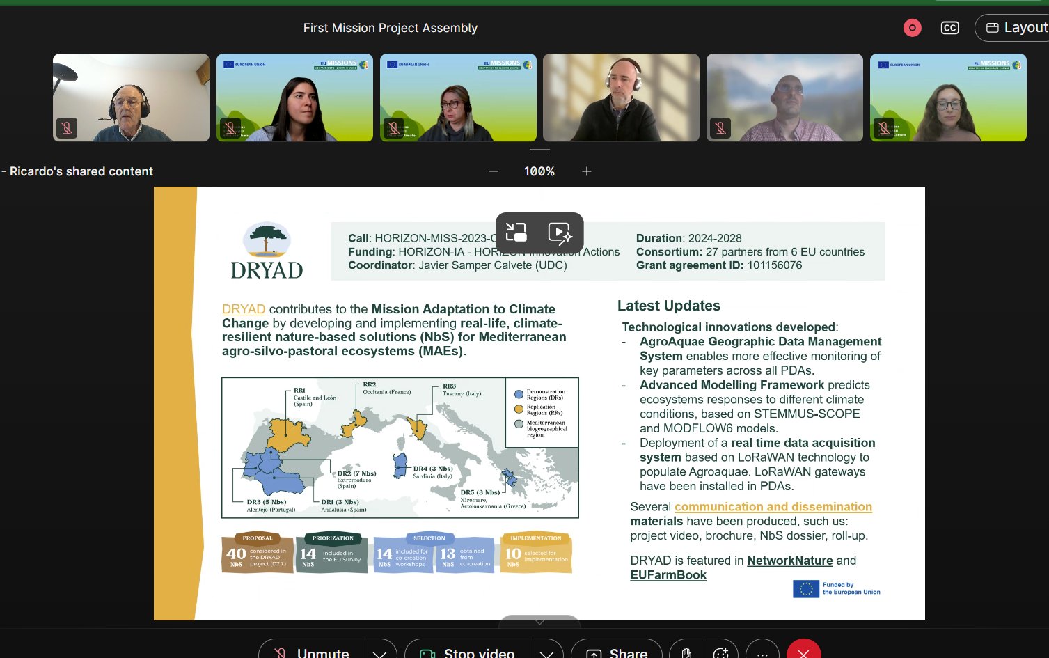The image size is (1049, 658).
Task: Open the EUFarmBook link
Action: [668, 575]
